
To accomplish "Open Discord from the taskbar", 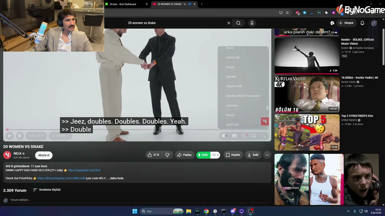I will pos(233,211).
